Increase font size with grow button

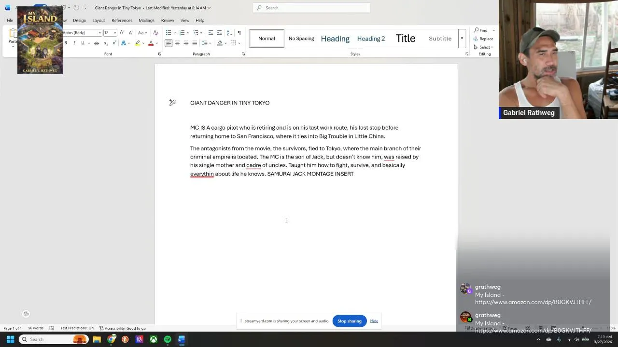[122, 33]
